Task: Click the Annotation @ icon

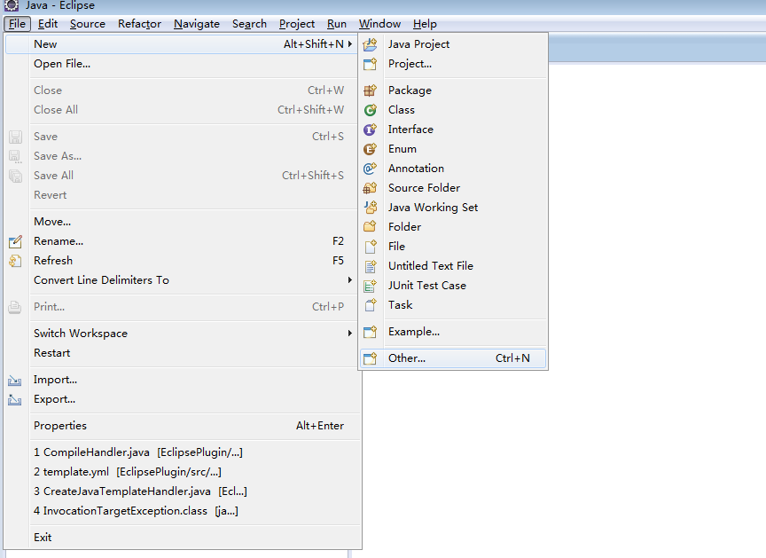Action: pyautogui.click(x=371, y=169)
